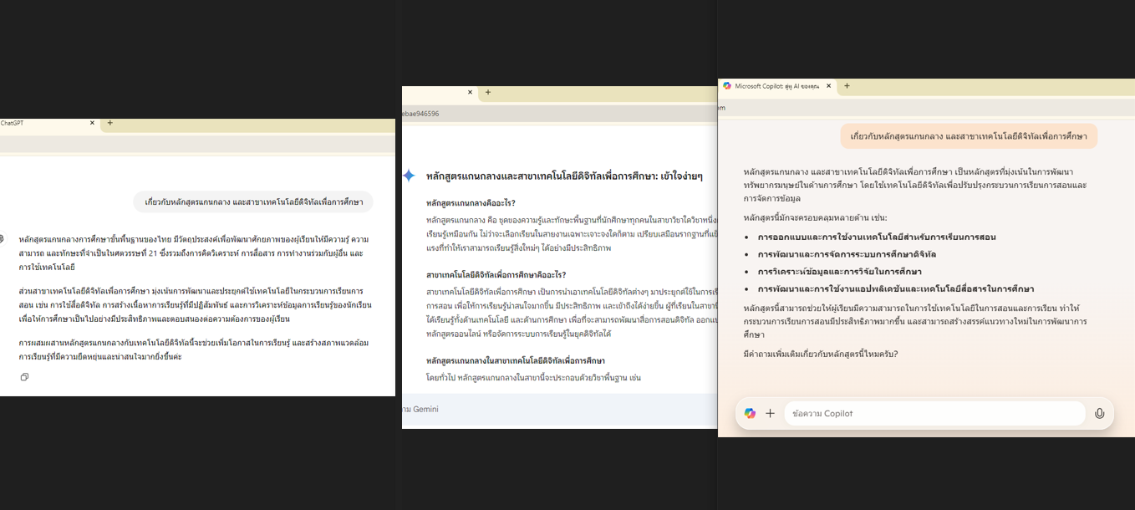The width and height of the screenshot is (1135, 510).
Task: Open a new tab in the ChatGPT window
Action: [x=109, y=123]
